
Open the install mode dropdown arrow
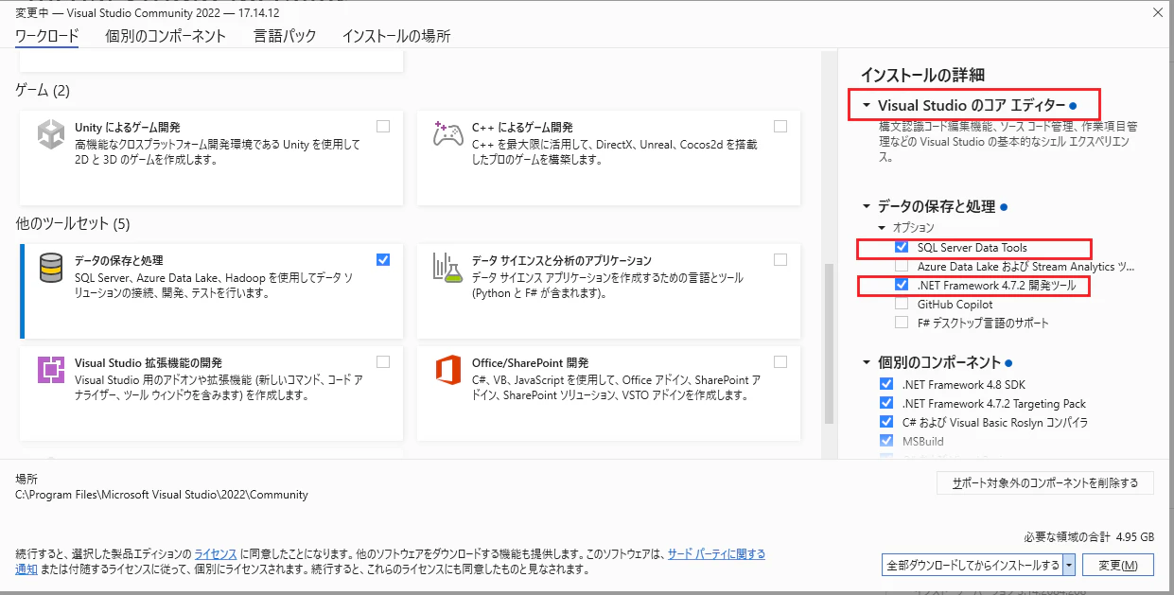point(1069,565)
